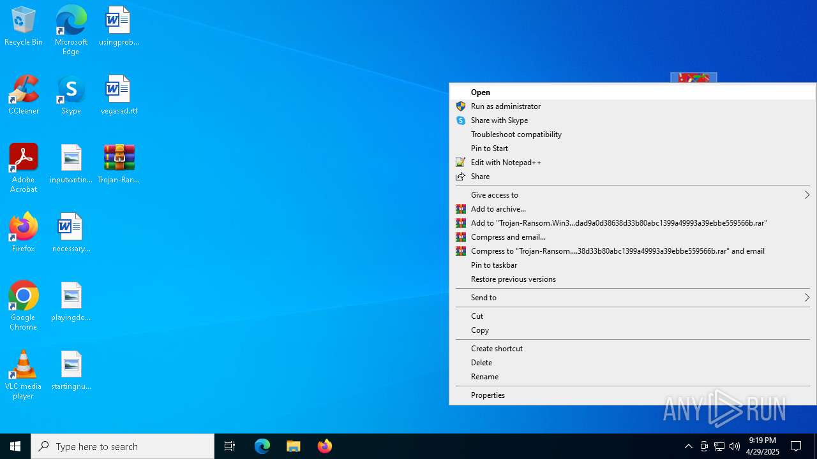This screenshot has width=817, height=459.
Task: Select the usingprob Word document icon
Action: coord(119,27)
